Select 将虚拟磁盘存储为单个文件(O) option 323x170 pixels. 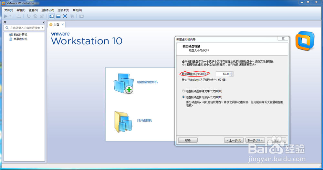(x=202, y=91)
